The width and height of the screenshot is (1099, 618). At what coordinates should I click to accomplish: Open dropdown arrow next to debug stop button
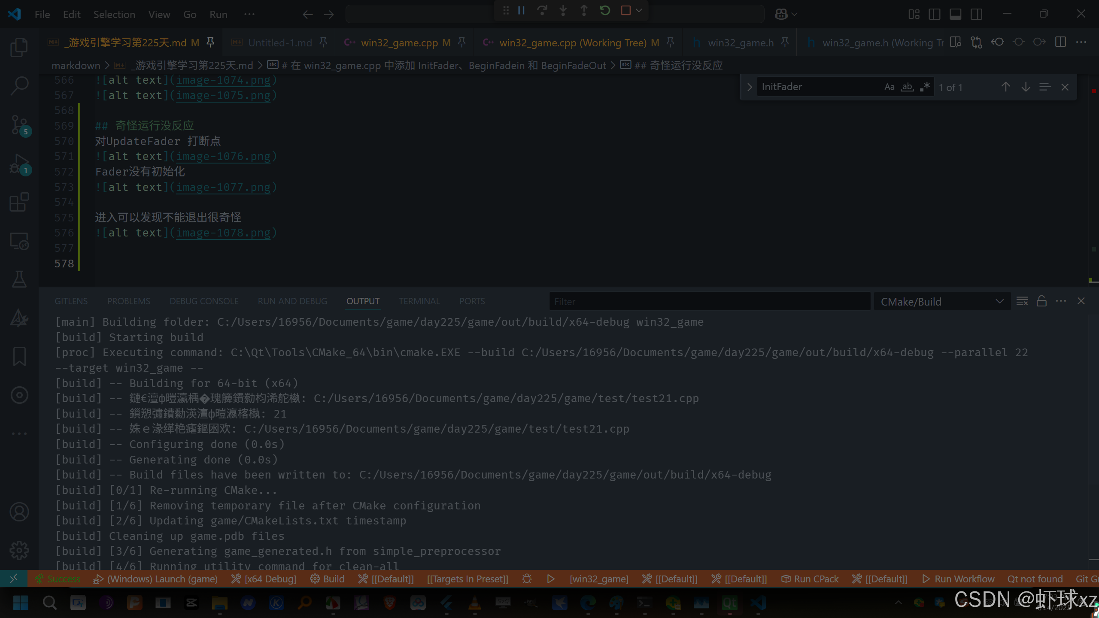point(639,10)
